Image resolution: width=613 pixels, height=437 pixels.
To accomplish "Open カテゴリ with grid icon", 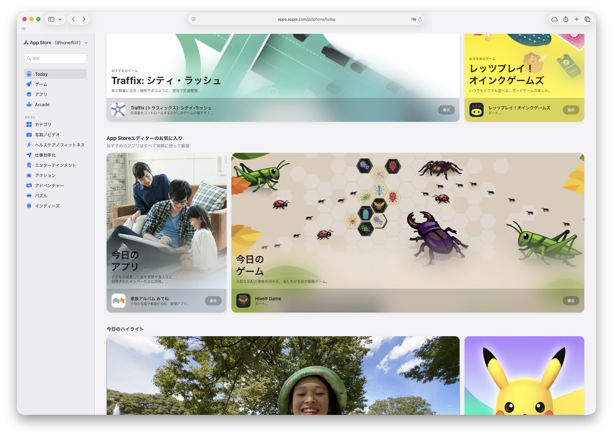I will [56, 124].
